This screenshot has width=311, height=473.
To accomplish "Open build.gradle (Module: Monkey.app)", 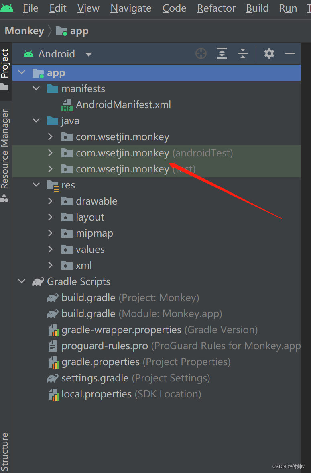I will [x=142, y=314].
